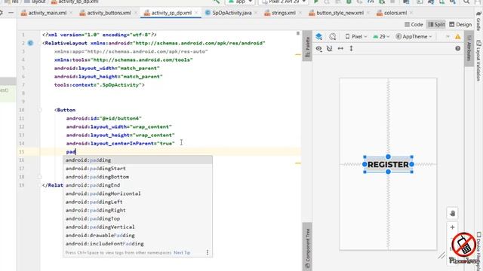
Task: Choose android:paddingRight suggestion
Action: point(137,210)
